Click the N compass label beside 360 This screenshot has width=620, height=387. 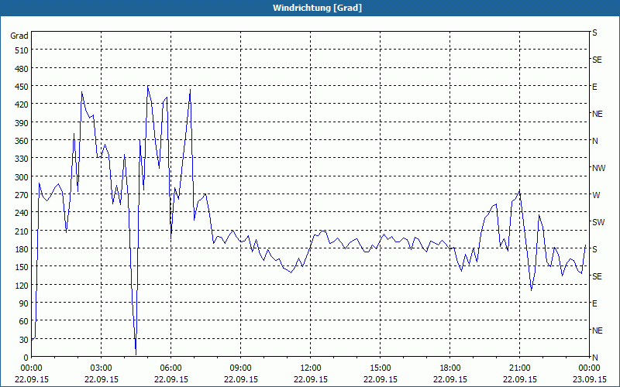pos(594,141)
